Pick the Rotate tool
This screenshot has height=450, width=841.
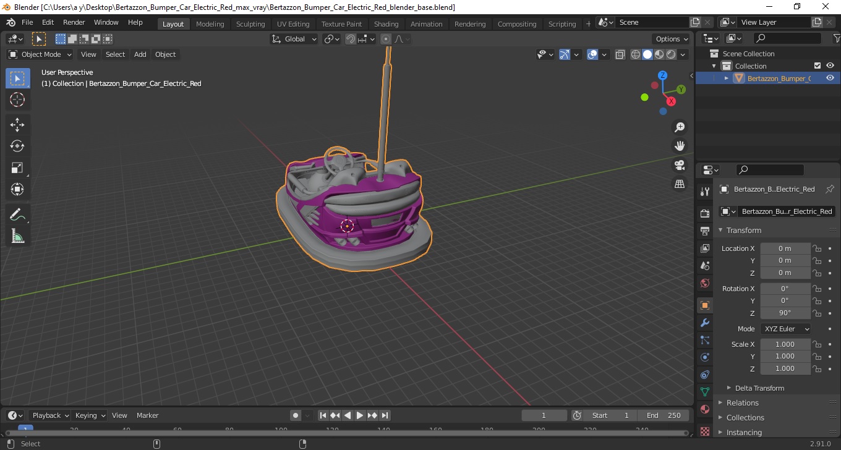17,146
